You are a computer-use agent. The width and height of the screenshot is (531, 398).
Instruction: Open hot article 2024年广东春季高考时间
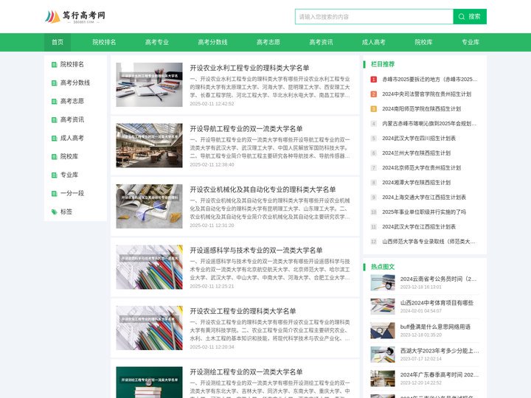440,374
